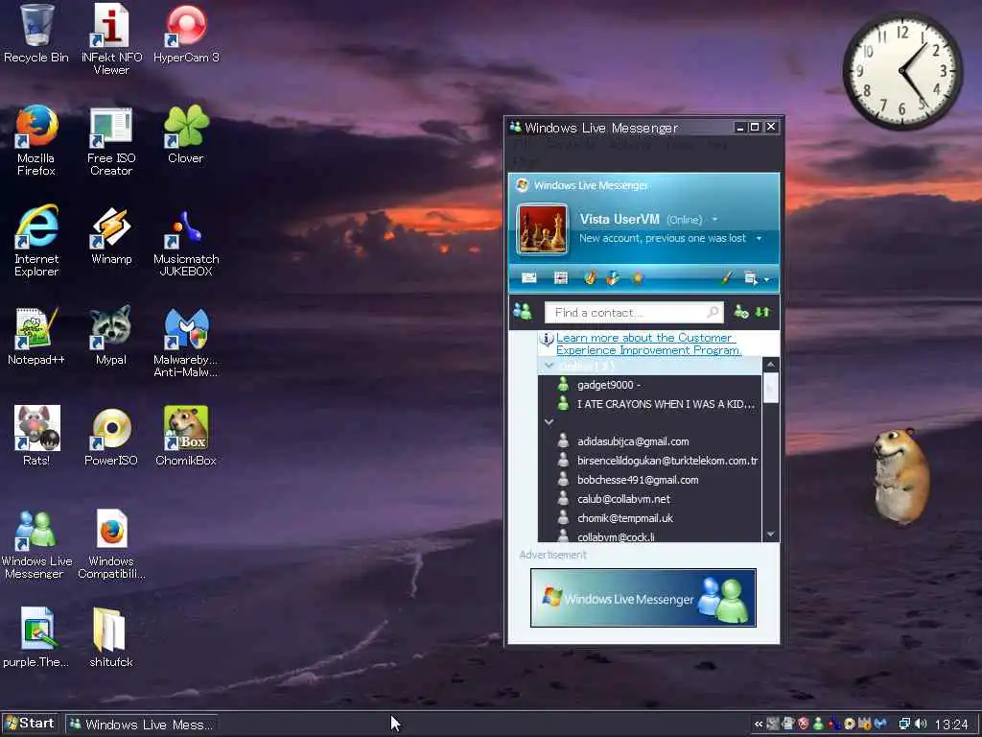Screen dimensions: 982x737
Task: Click the calendar-style grid icon in Messenger toolbar
Action: [x=560, y=277]
